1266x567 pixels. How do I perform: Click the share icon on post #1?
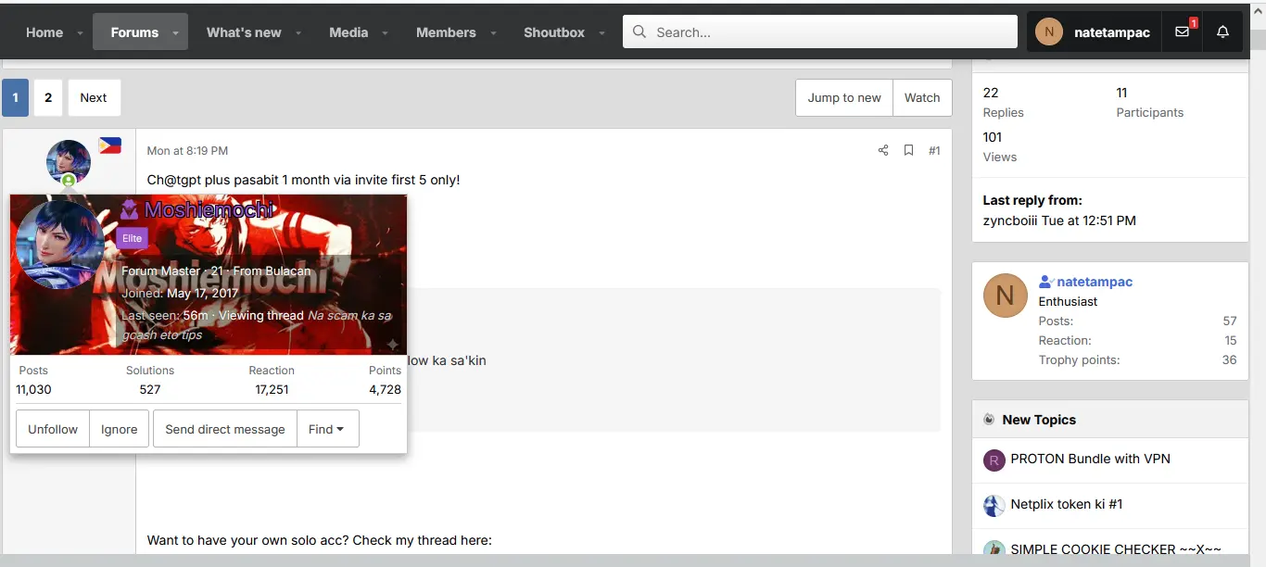(x=883, y=150)
